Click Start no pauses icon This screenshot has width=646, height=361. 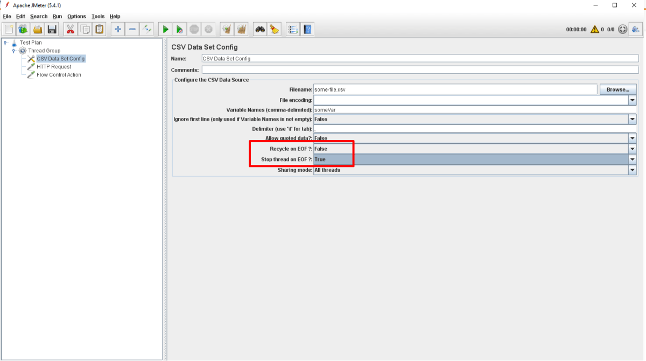[180, 29]
